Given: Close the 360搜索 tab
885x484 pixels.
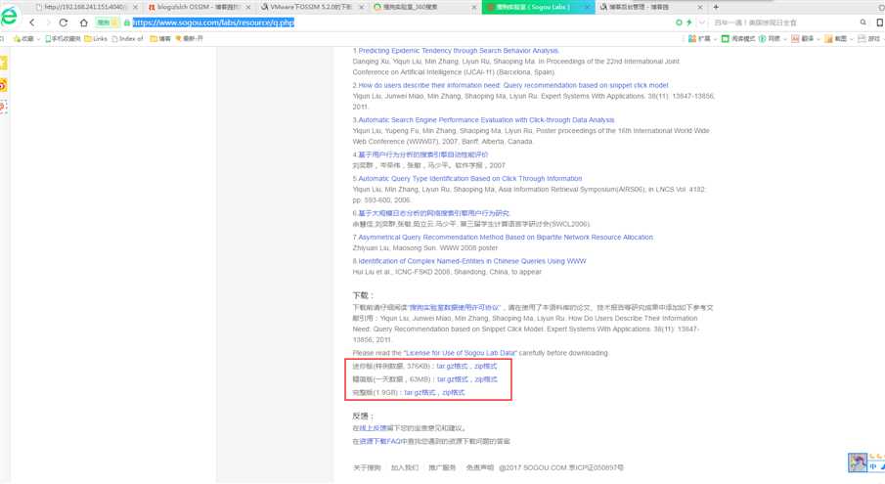Looking at the screenshot, I should 474,8.
